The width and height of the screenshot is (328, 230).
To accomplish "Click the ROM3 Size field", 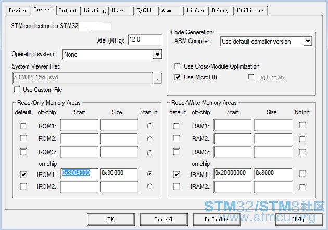I will [119, 152].
